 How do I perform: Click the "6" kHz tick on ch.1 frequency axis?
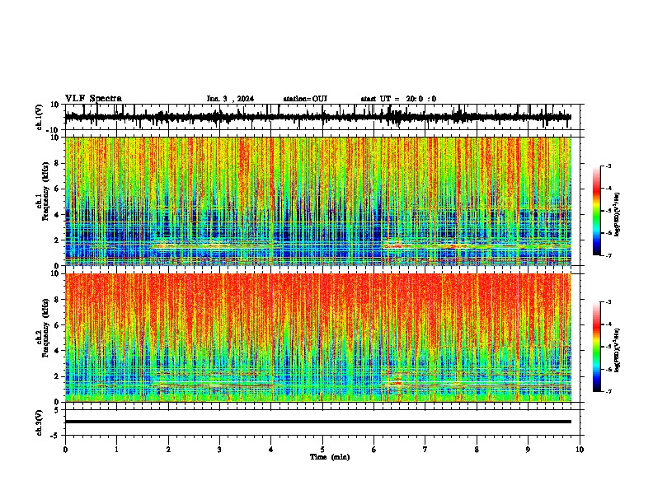pyautogui.click(x=57, y=189)
